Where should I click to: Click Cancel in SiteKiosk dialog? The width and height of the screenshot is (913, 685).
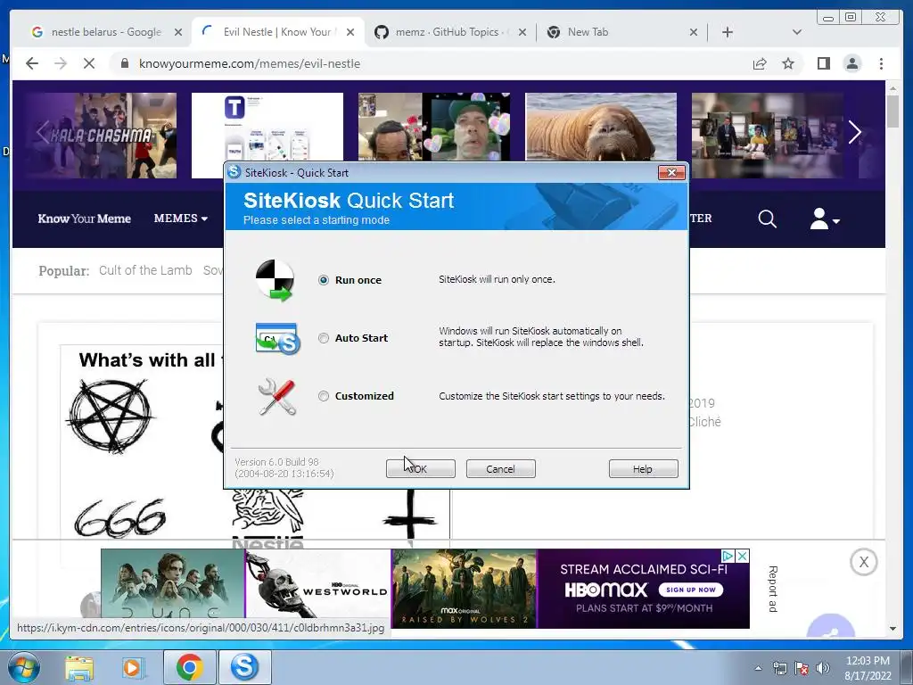point(501,469)
